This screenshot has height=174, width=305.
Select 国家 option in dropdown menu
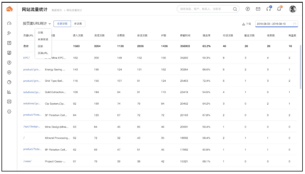[x=41, y=46]
